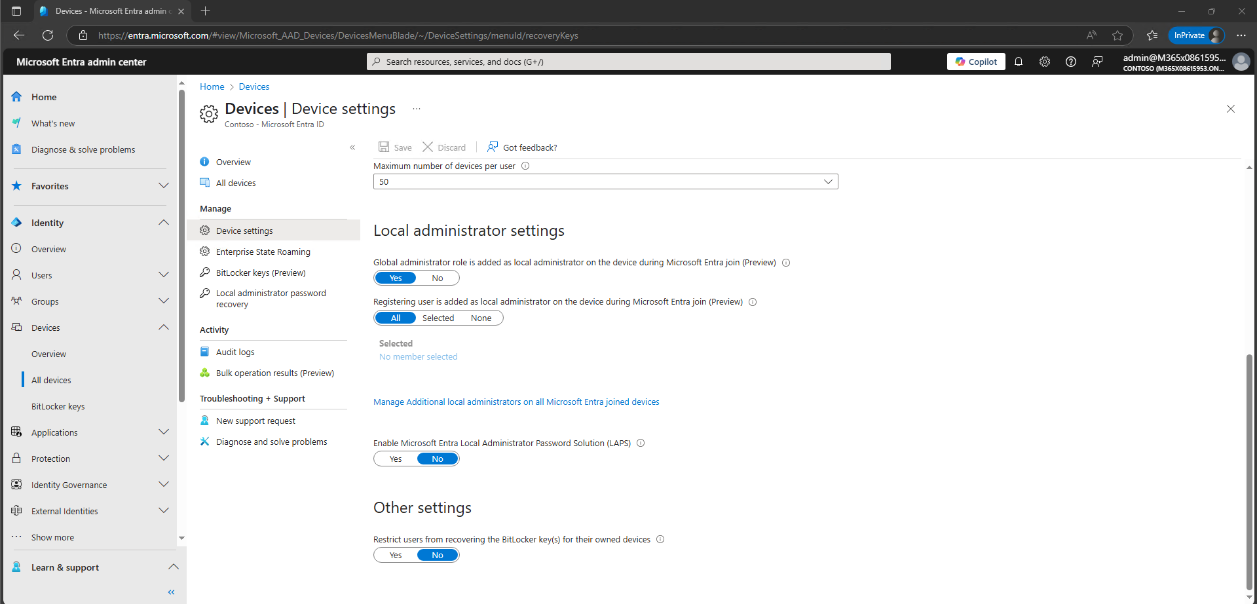The image size is (1257, 604).
Task: Open the notifications bell icon
Action: point(1019,62)
